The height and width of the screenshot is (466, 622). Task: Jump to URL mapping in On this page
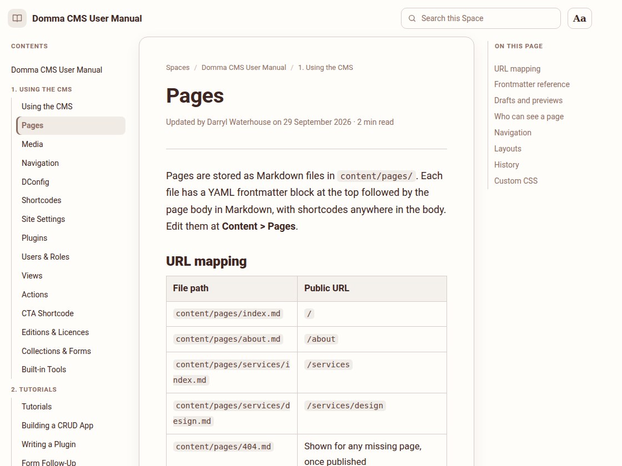(x=517, y=69)
